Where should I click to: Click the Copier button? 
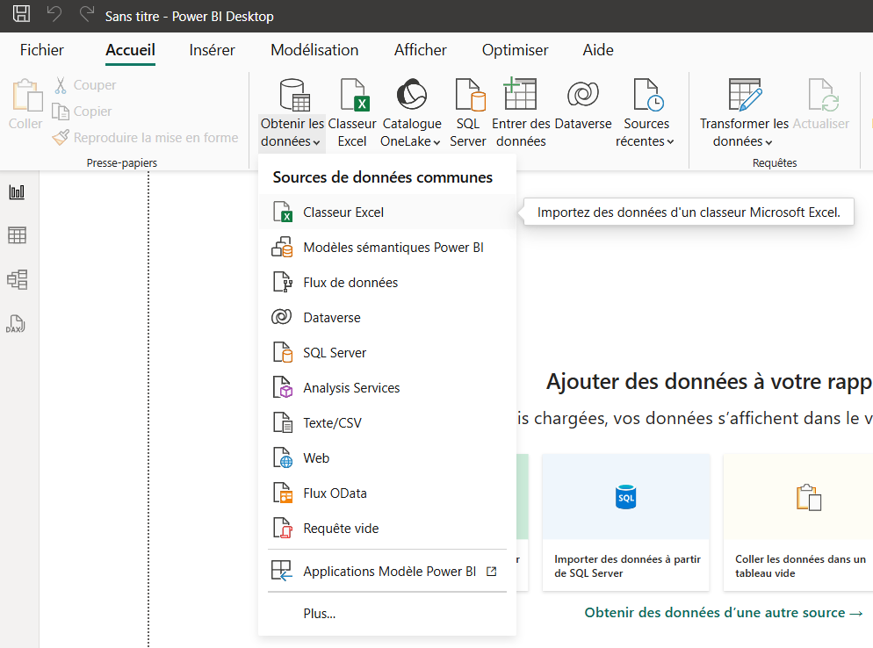[83, 112]
